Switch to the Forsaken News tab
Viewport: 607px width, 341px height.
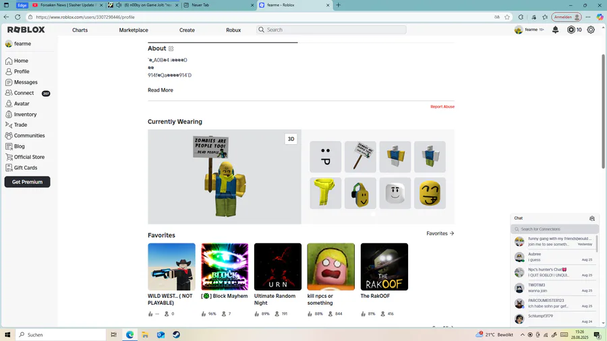click(67, 5)
